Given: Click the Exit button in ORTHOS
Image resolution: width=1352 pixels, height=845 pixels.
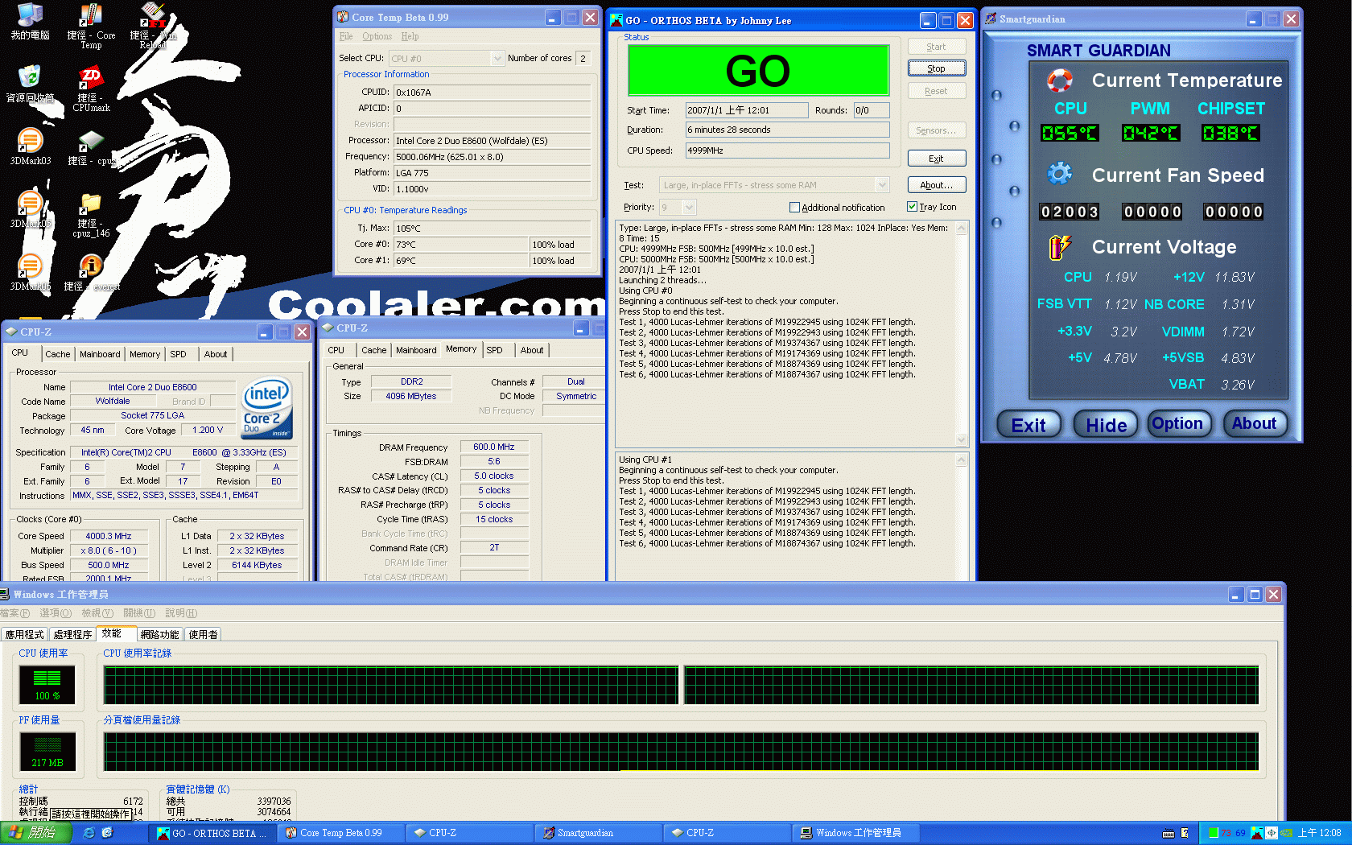Looking at the screenshot, I should (937, 159).
